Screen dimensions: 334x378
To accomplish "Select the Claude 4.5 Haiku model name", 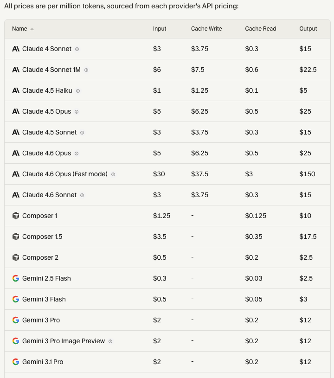I will click(47, 90).
